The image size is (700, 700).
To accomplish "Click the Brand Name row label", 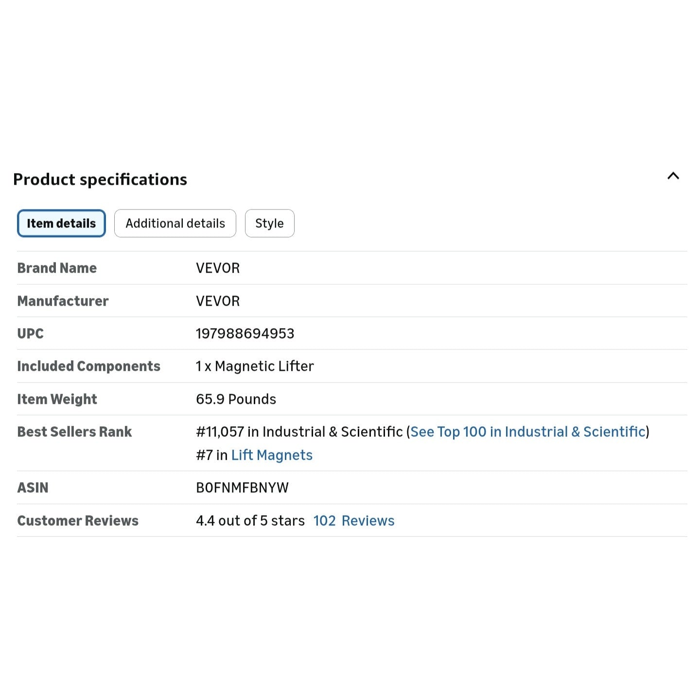I will [x=57, y=268].
